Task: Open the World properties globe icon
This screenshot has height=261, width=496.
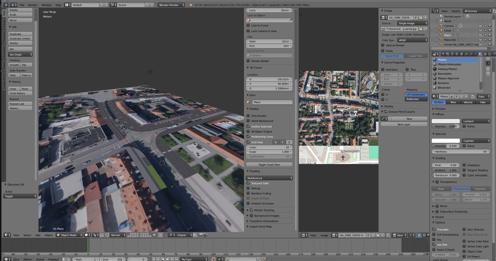Action: (x=457, y=54)
